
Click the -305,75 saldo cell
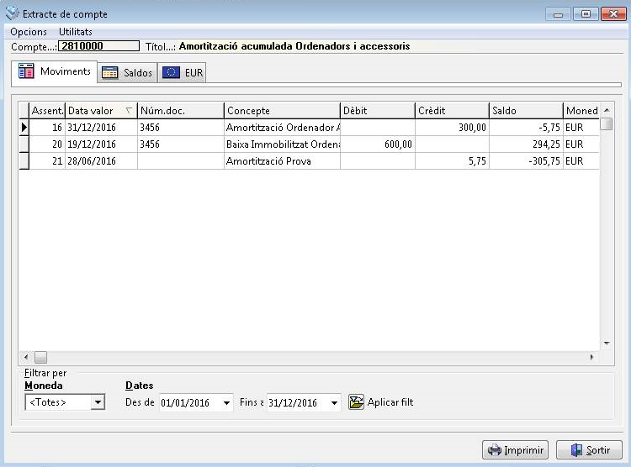526,161
